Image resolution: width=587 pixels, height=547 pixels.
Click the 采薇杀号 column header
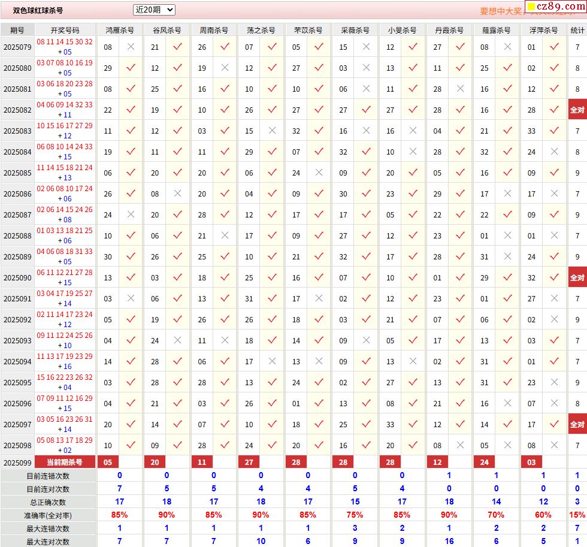(x=355, y=30)
